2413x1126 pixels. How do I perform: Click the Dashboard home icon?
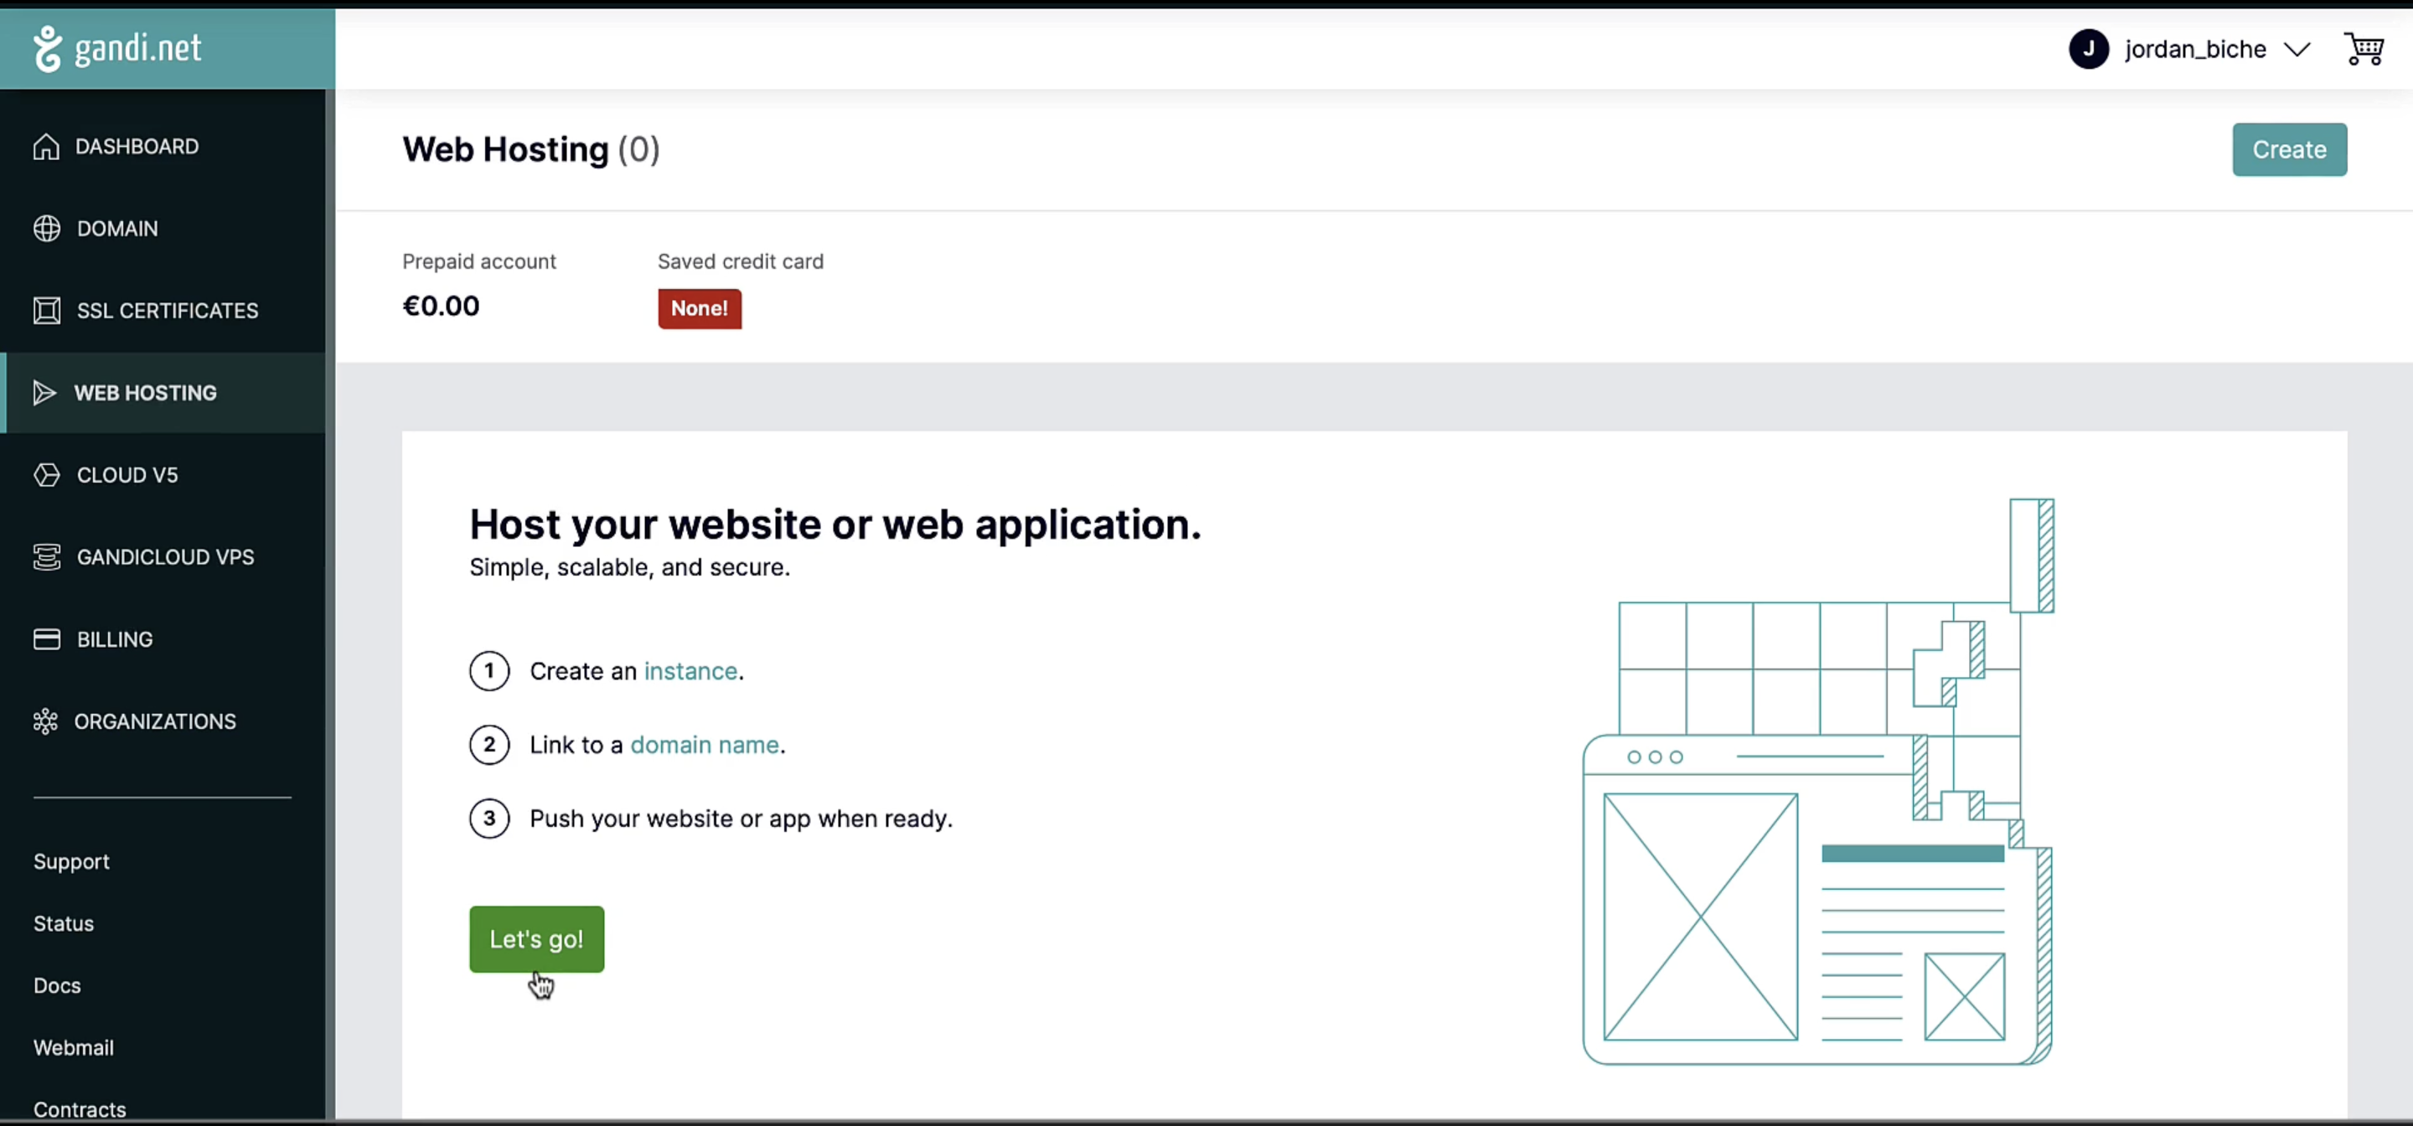(46, 147)
